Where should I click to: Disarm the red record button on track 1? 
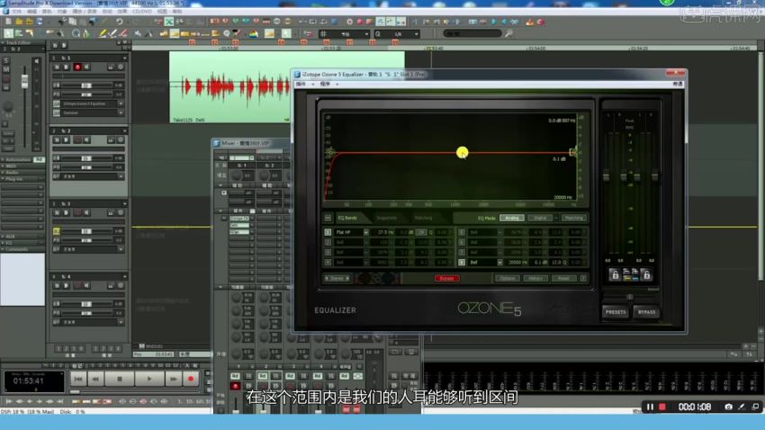tap(77, 67)
